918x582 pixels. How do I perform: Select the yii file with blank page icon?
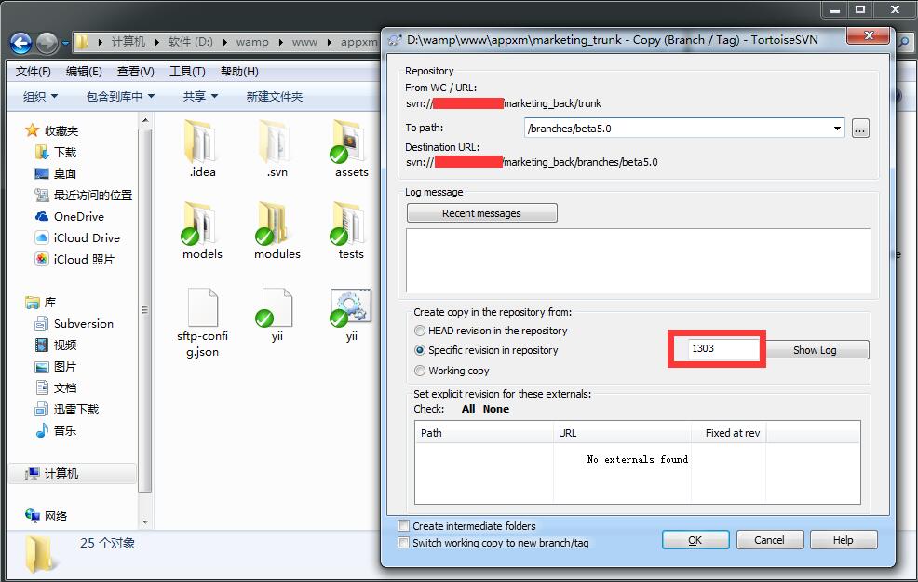(x=277, y=315)
